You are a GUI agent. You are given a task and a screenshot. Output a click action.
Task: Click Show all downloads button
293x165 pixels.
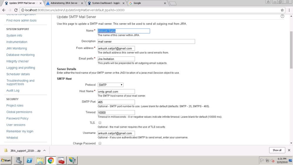[x=277, y=150]
